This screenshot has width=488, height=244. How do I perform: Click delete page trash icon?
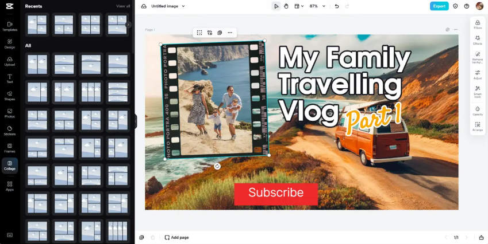click(152, 238)
